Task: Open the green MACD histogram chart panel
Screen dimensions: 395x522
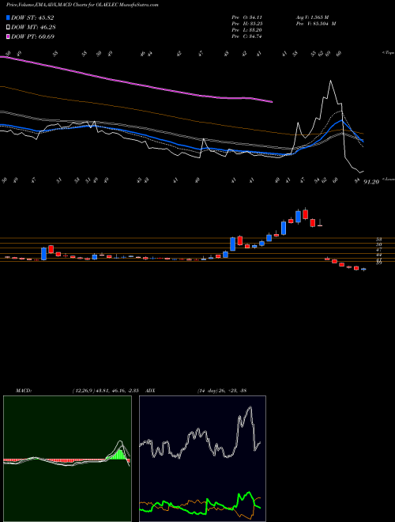Action: tap(67, 459)
